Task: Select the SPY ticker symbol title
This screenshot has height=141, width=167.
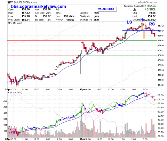Action: [10, 2]
